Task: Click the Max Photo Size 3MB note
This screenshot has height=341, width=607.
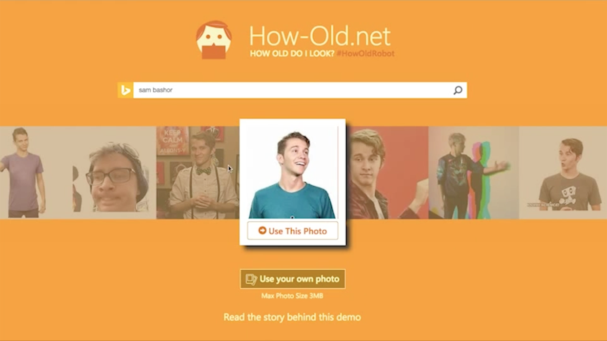Action: (x=292, y=296)
